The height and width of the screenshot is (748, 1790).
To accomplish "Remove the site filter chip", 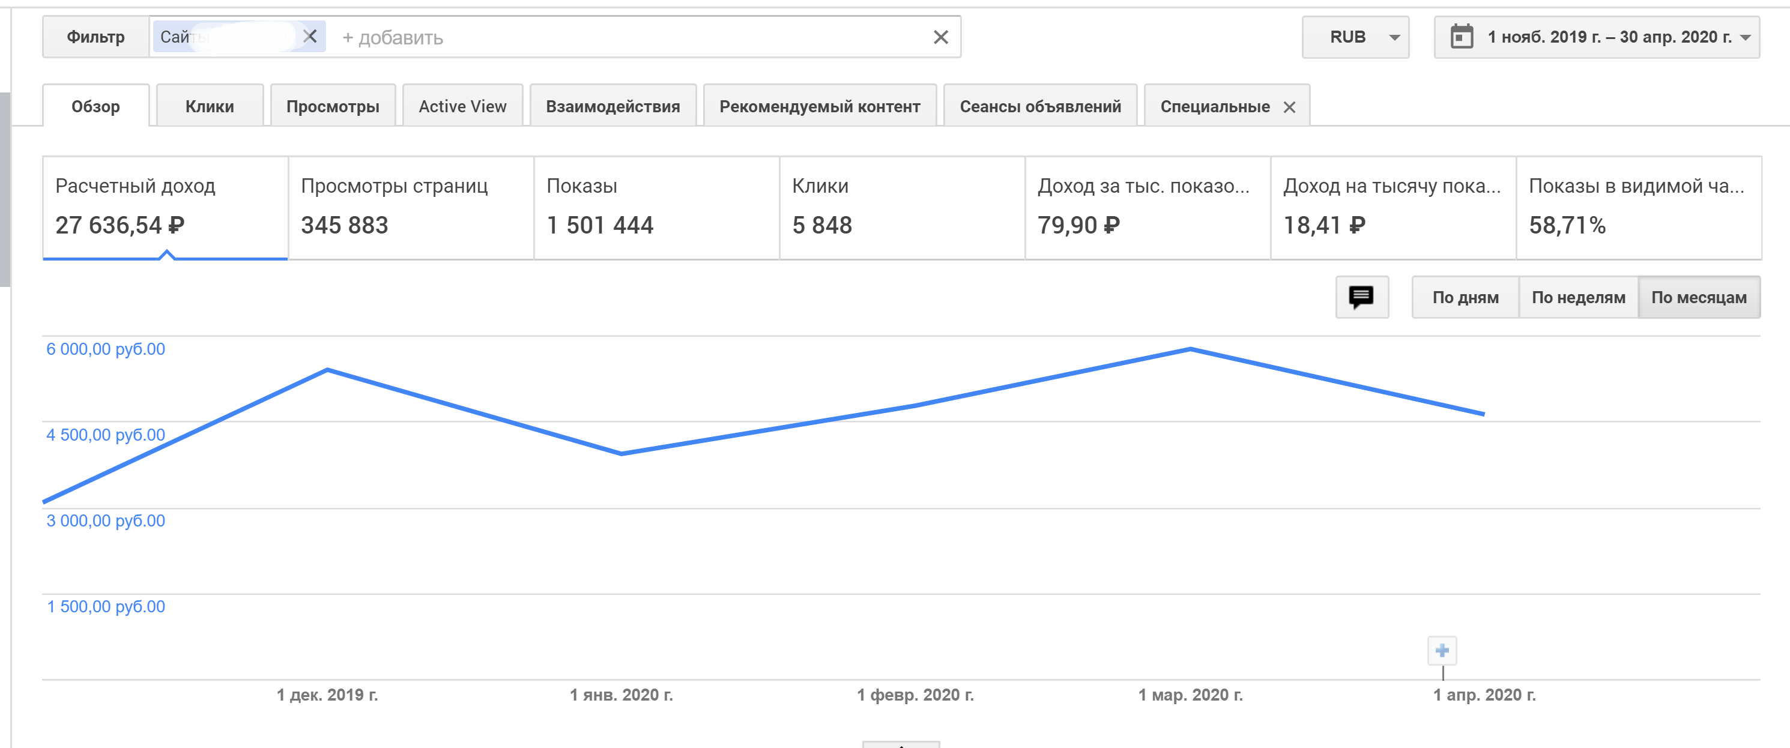I will pos(310,36).
